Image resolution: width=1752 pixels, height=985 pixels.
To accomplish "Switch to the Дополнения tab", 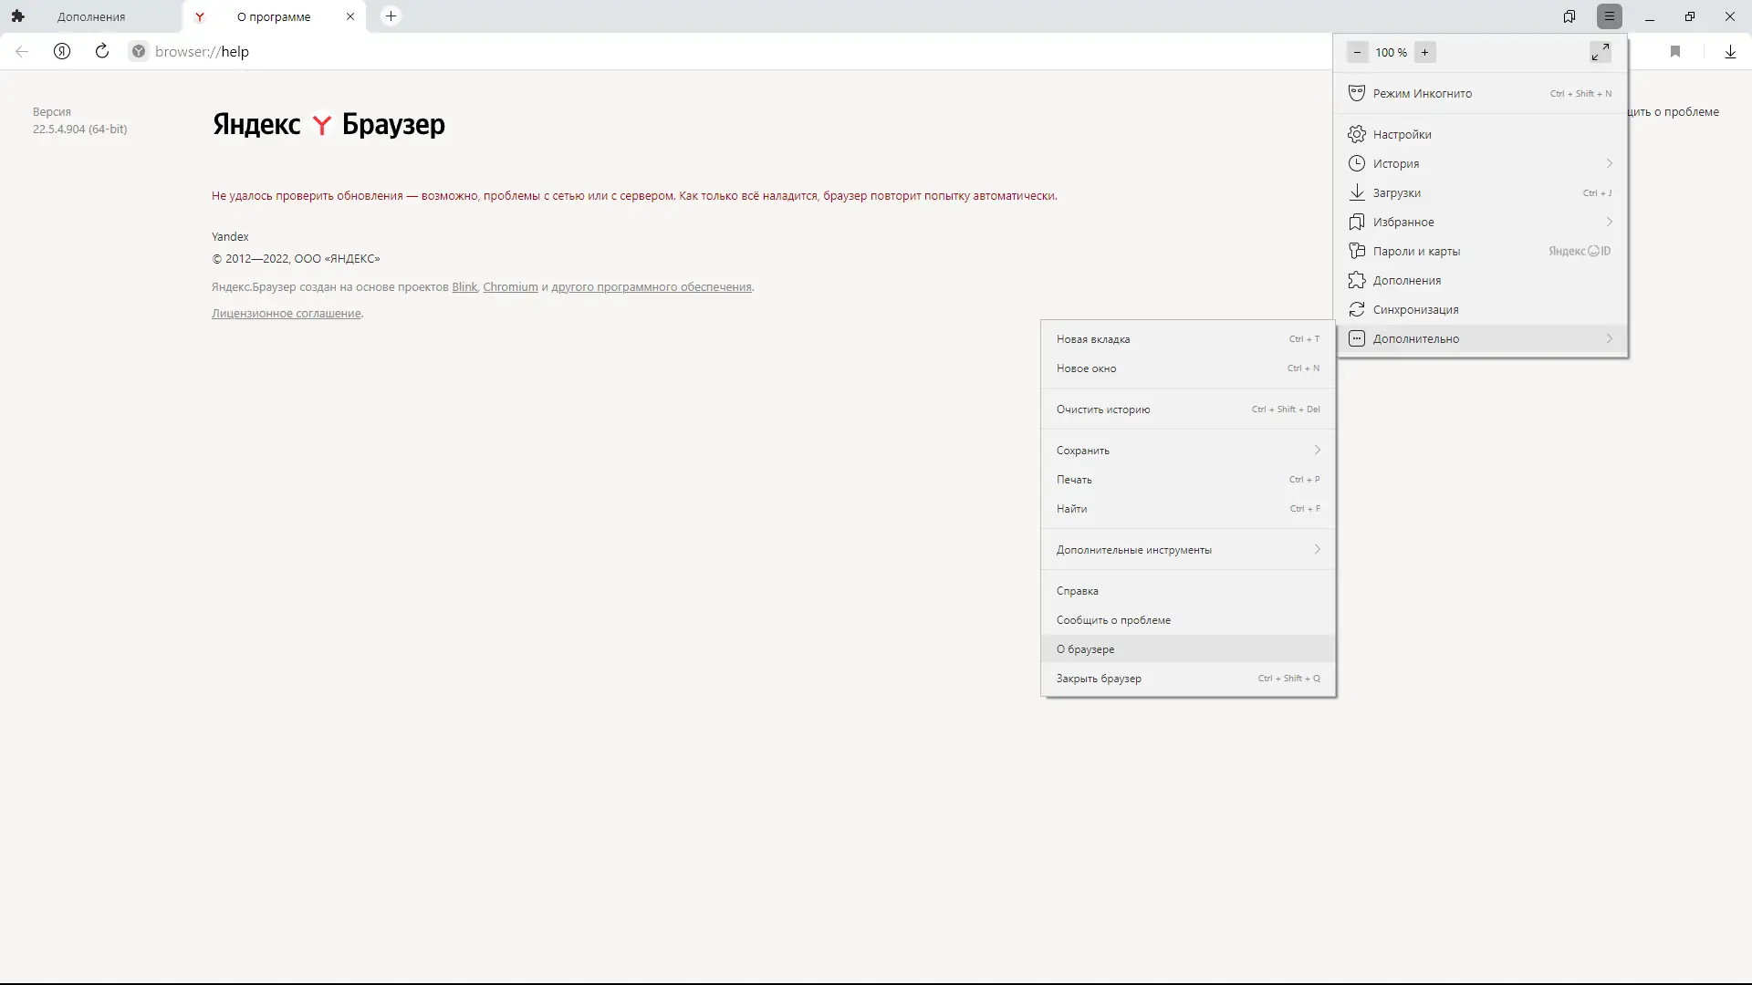I will [x=91, y=16].
